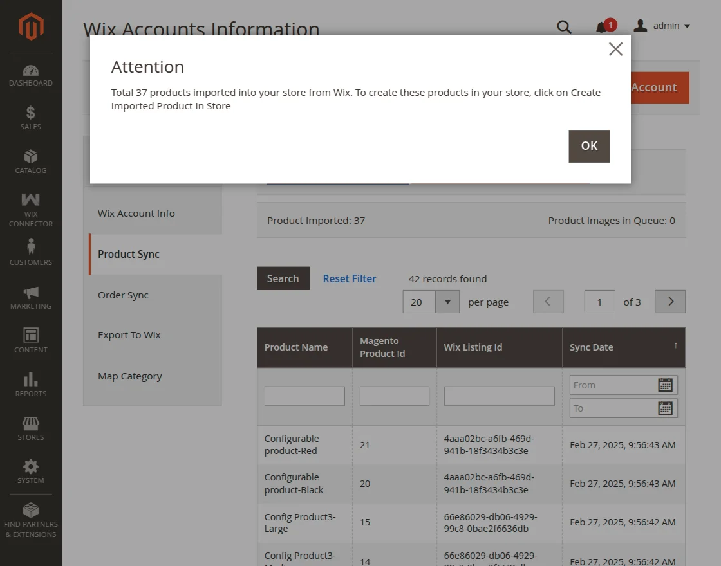Click the page number input field
The width and height of the screenshot is (721, 566).
coord(599,302)
